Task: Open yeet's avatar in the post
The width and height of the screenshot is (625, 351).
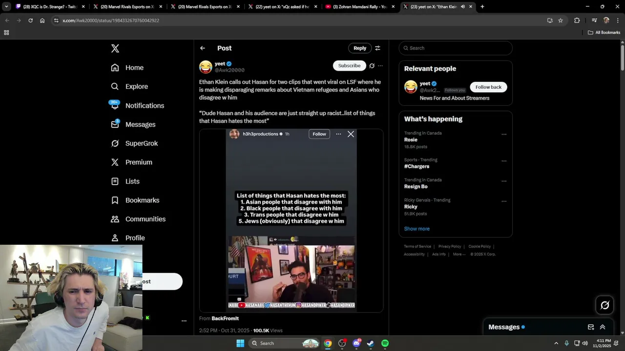Action: click(x=206, y=67)
